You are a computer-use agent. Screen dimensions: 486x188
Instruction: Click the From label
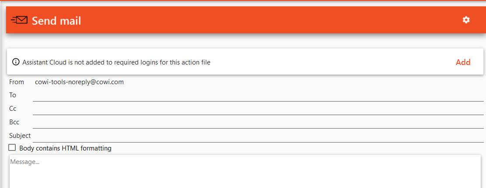click(x=17, y=82)
